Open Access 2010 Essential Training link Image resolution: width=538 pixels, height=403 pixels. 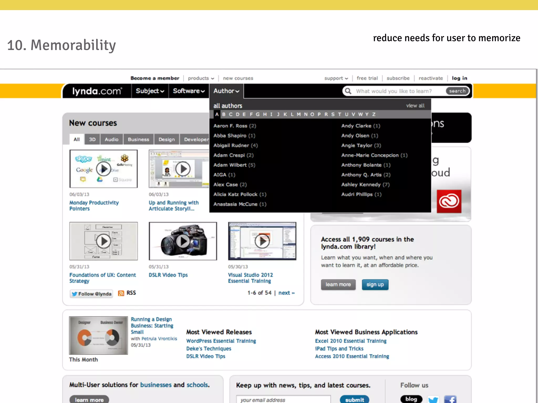pyautogui.click(x=352, y=356)
